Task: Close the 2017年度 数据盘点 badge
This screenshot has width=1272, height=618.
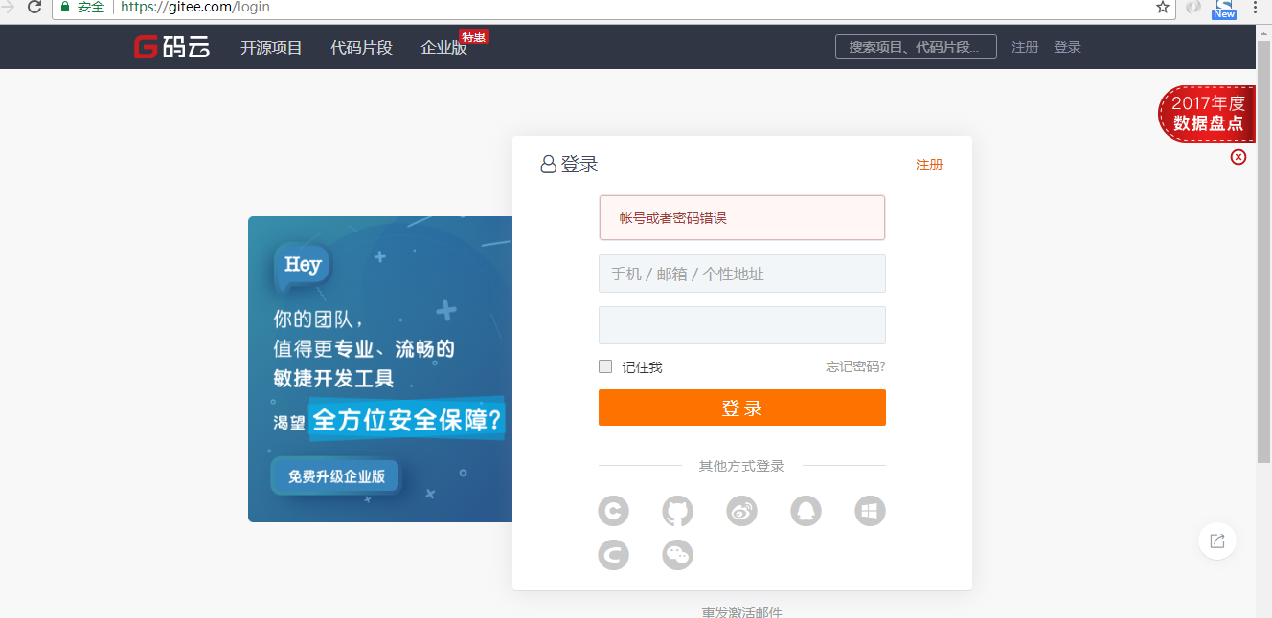Action: point(1238,157)
